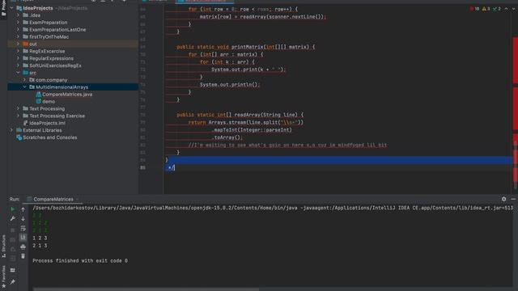Open Run panel settings gear
The height and width of the screenshot is (291, 518).
[503, 199]
